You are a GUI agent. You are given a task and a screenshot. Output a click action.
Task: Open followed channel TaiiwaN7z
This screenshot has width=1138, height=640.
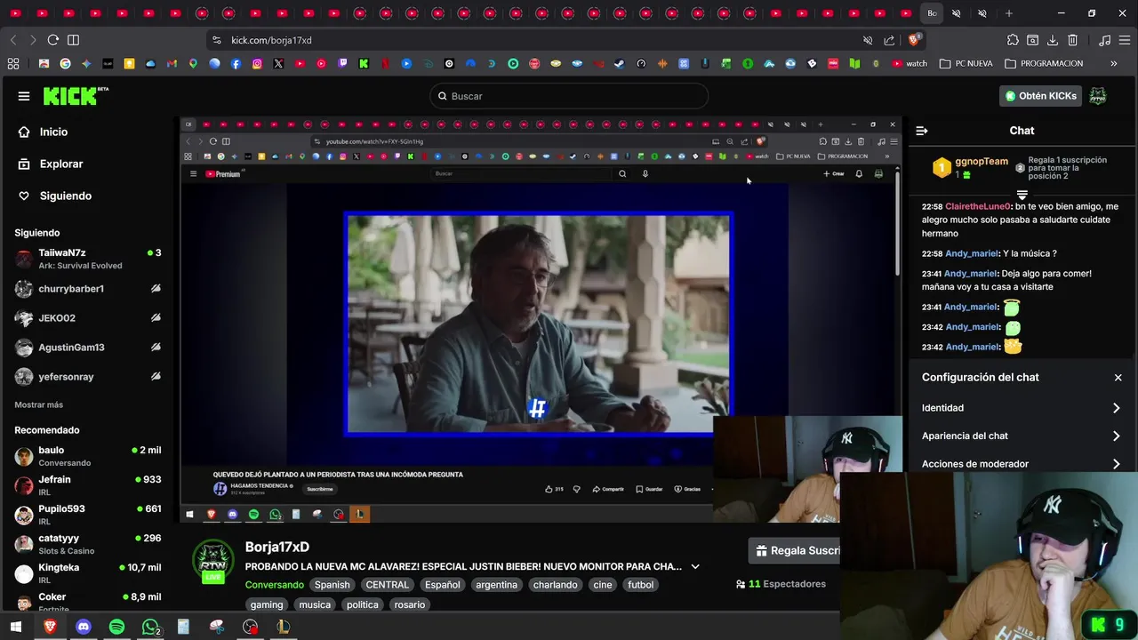(x=87, y=259)
